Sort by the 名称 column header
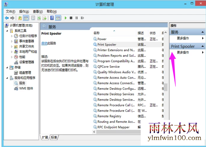Viewport: 206px width, 147px height. (x=114, y=33)
